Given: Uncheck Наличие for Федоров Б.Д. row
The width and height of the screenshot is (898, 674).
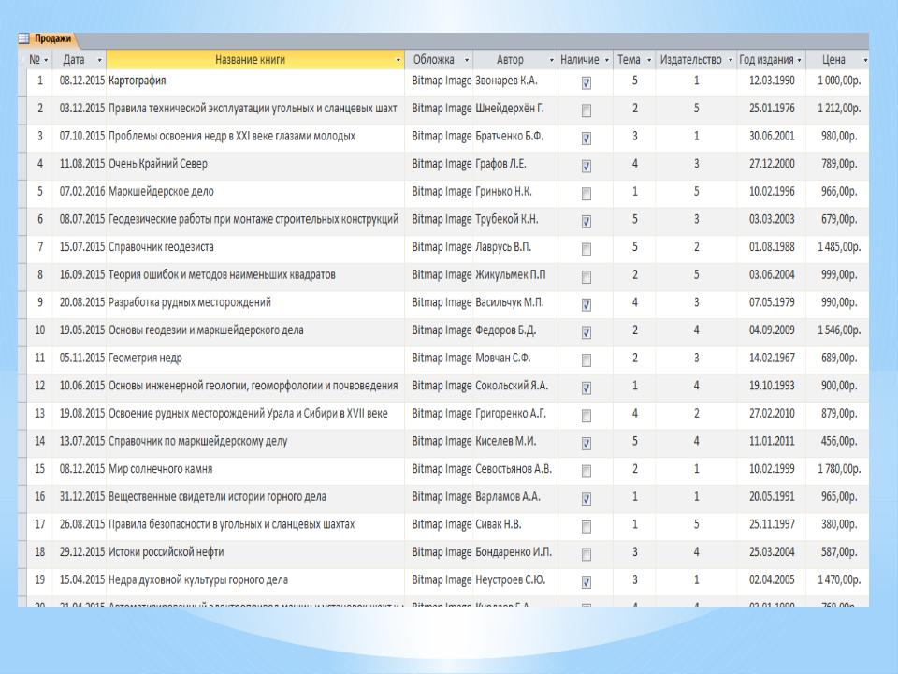Looking at the screenshot, I should coord(586,332).
